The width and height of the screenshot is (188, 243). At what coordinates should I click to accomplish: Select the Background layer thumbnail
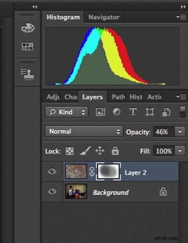[x=76, y=191]
